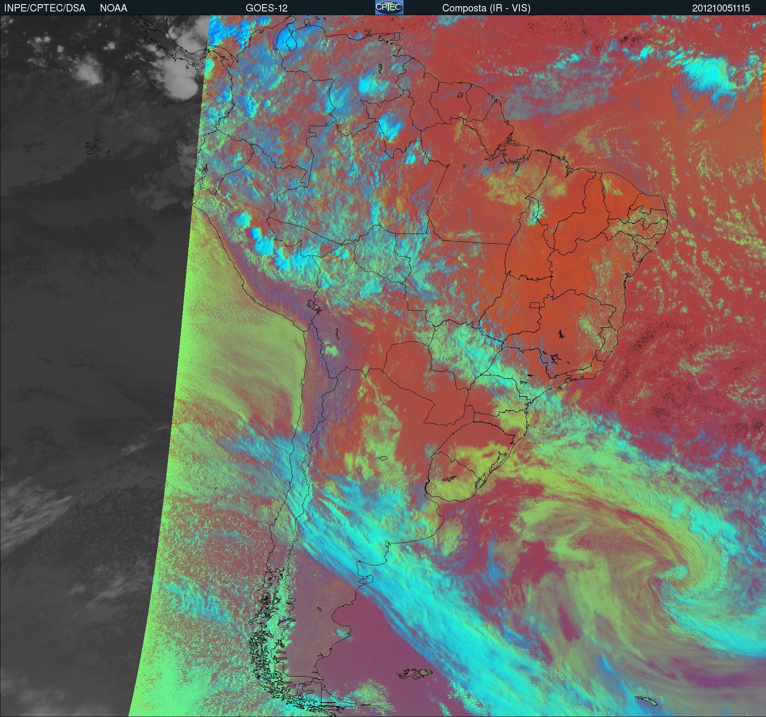Click the CPTEC logo in header
766x717 pixels.
tap(389, 7)
